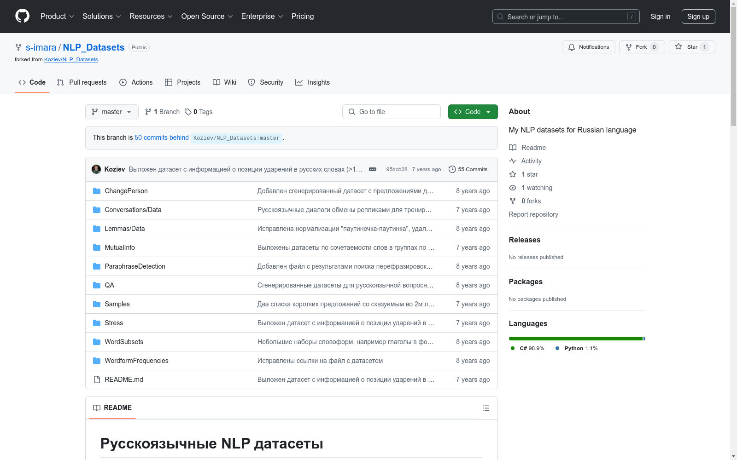Select the README tab heading

[112, 408]
